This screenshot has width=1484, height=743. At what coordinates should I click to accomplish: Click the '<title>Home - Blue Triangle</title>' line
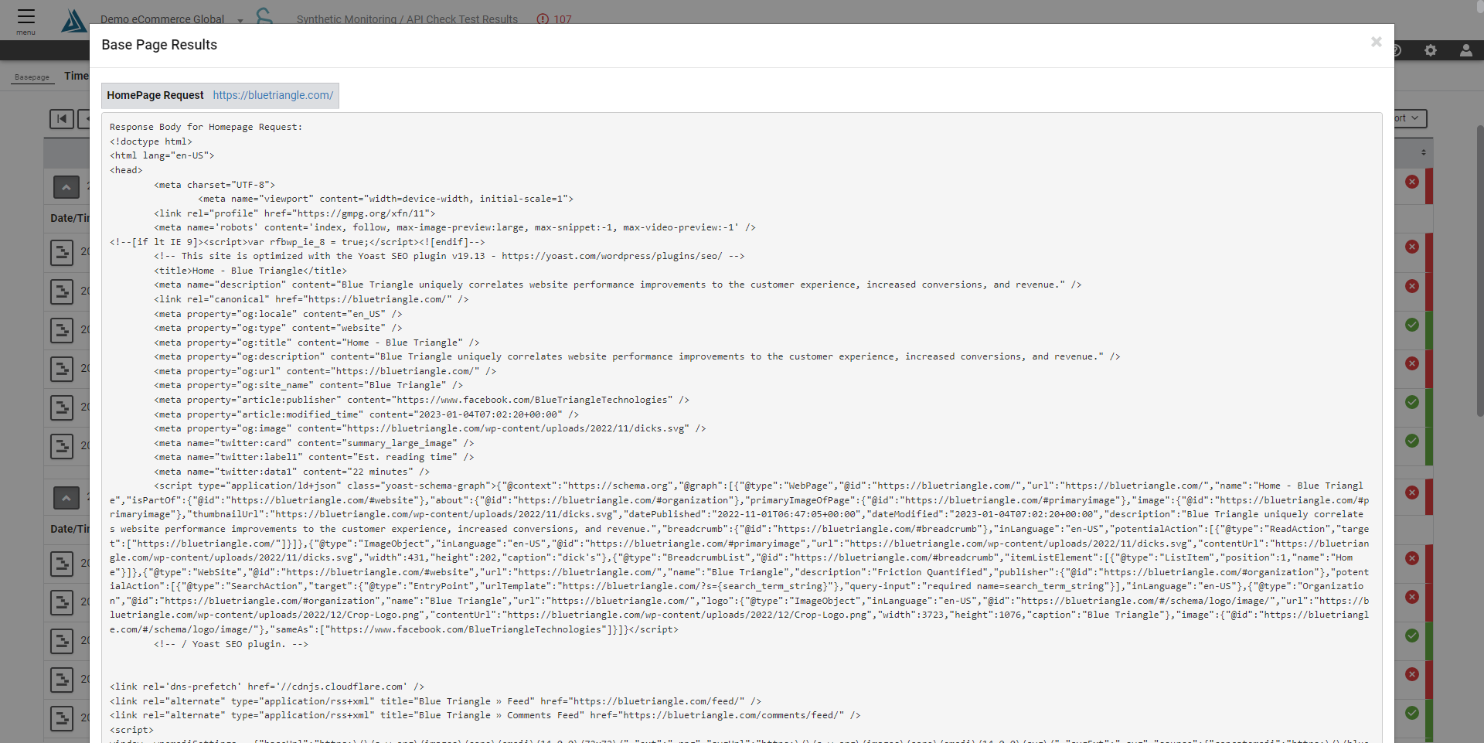pyautogui.click(x=250, y=271)
